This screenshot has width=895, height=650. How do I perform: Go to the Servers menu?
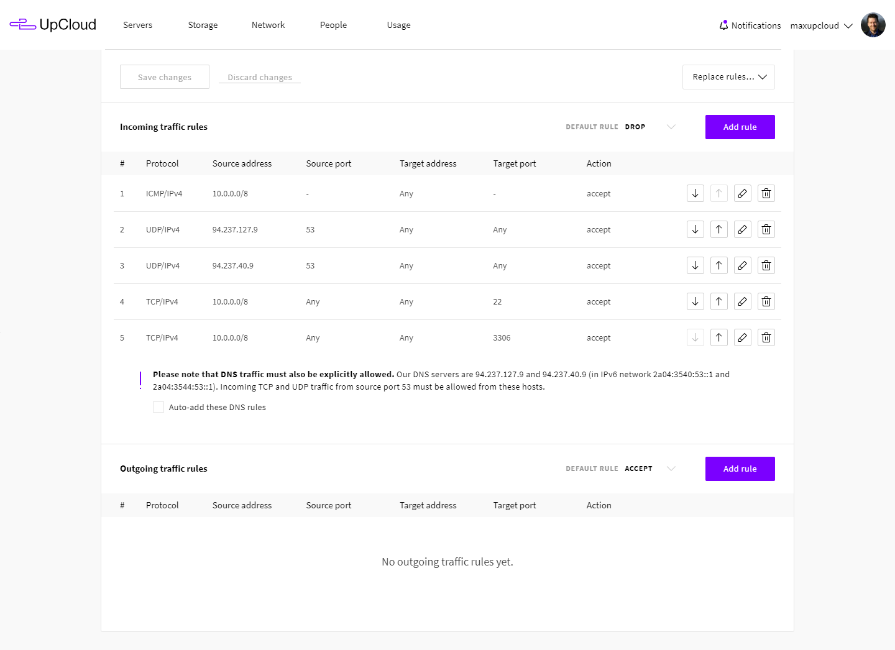point(137,25)
